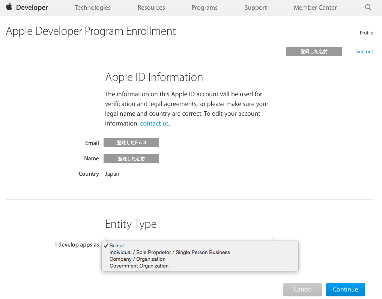The height and width of the screenshot is (299, 382).
Task: Click the Apple Developer Program Enrollment title
Action: click(91, 31)
